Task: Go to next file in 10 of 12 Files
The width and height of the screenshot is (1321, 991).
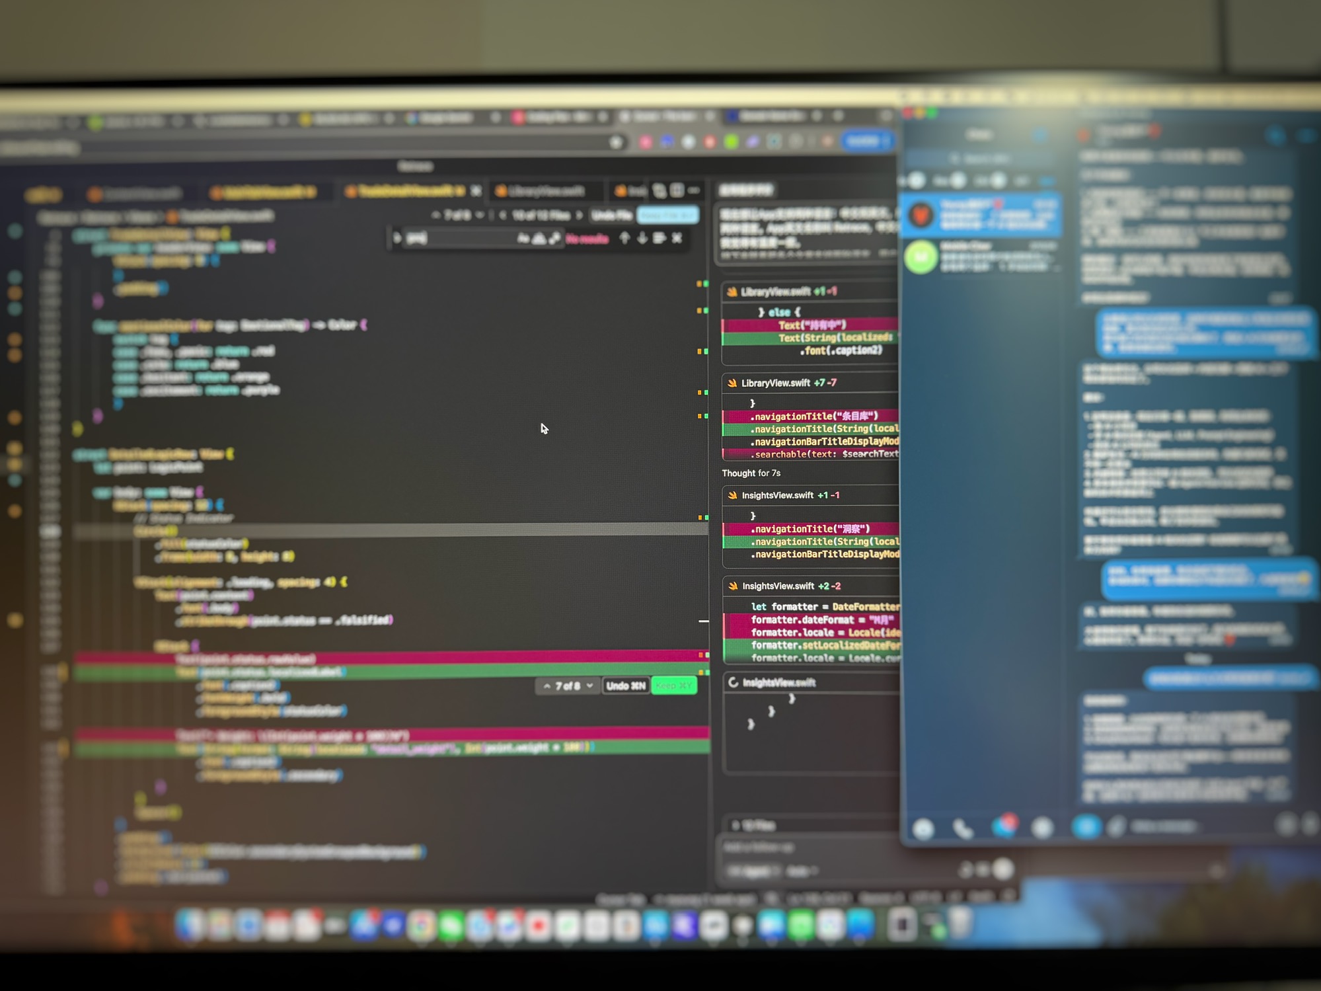Action: click(x=580, y=216)
